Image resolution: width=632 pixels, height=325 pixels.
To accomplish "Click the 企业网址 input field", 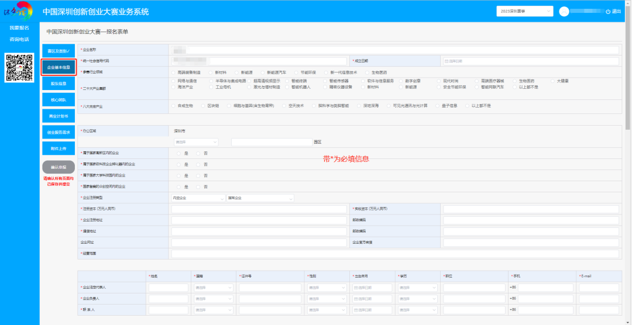I will [259, 243].
